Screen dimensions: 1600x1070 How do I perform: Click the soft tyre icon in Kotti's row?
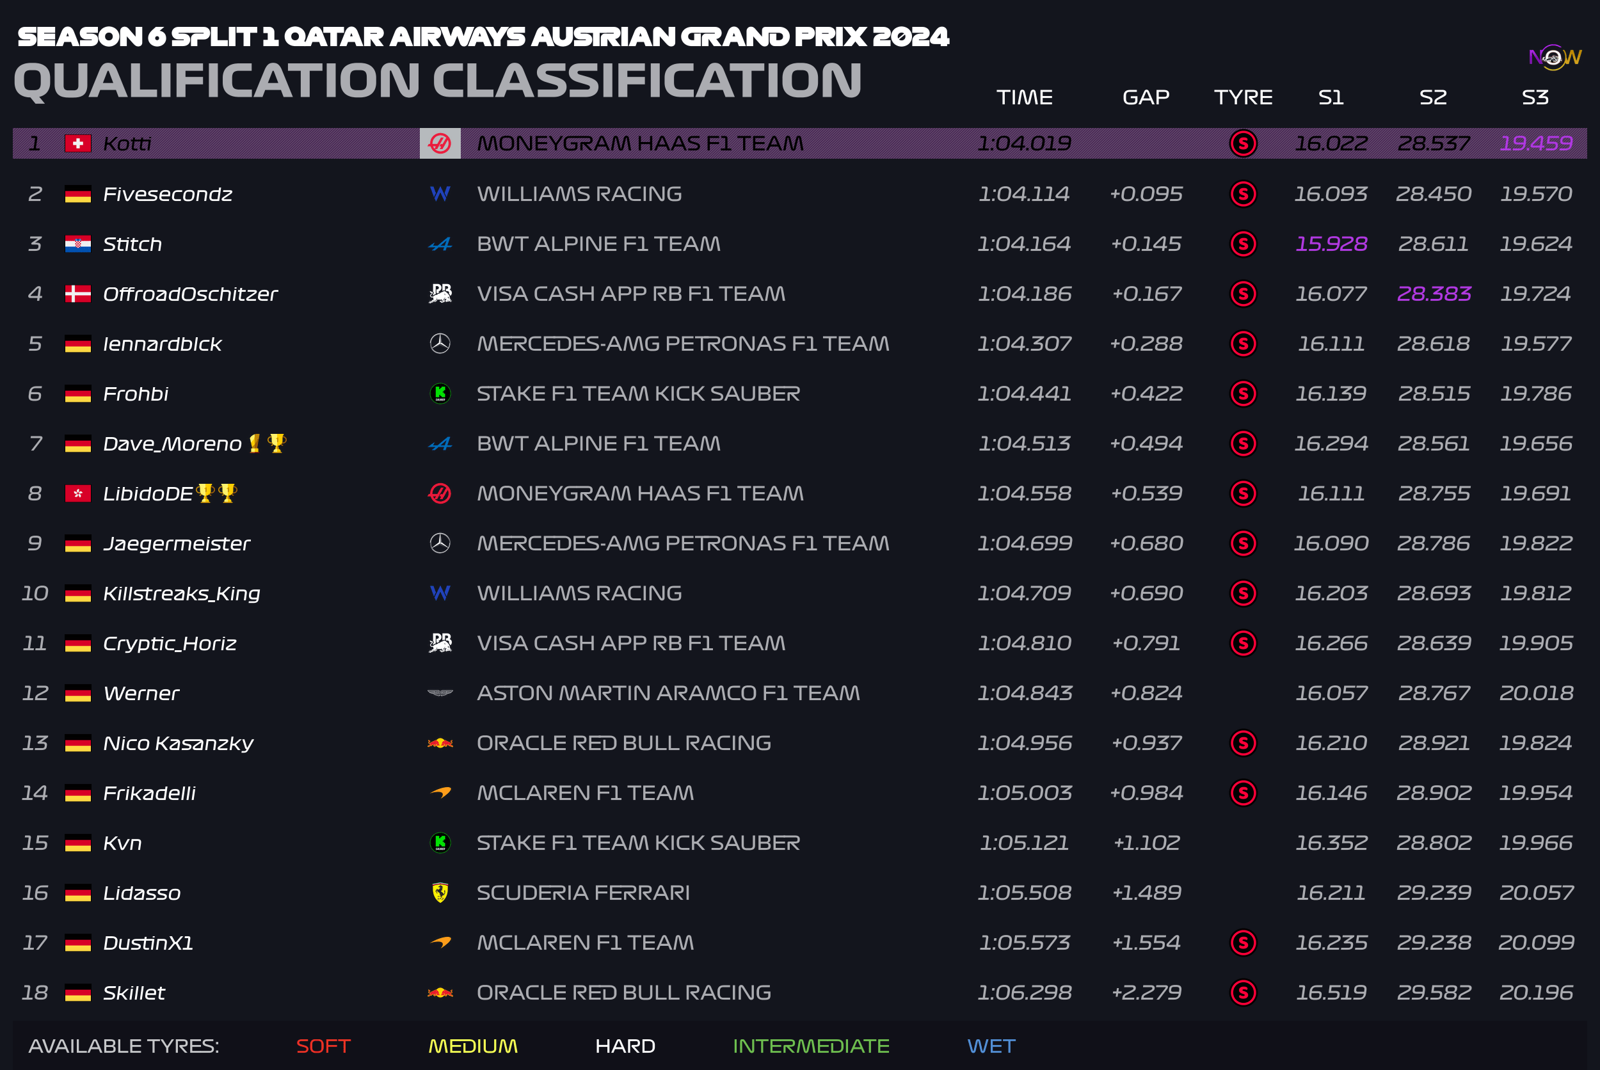tap(1243, 143)
